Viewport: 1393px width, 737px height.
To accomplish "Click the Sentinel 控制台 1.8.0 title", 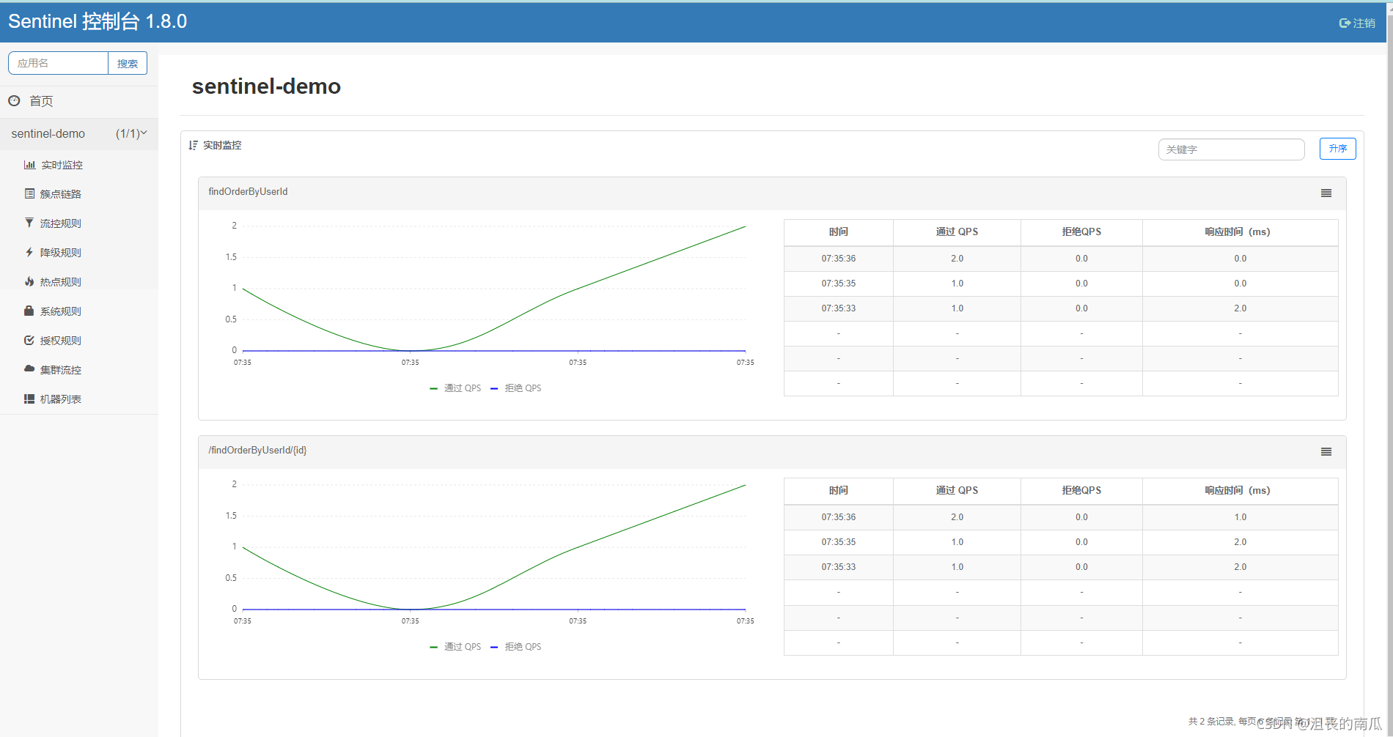I will pos(98,21).
